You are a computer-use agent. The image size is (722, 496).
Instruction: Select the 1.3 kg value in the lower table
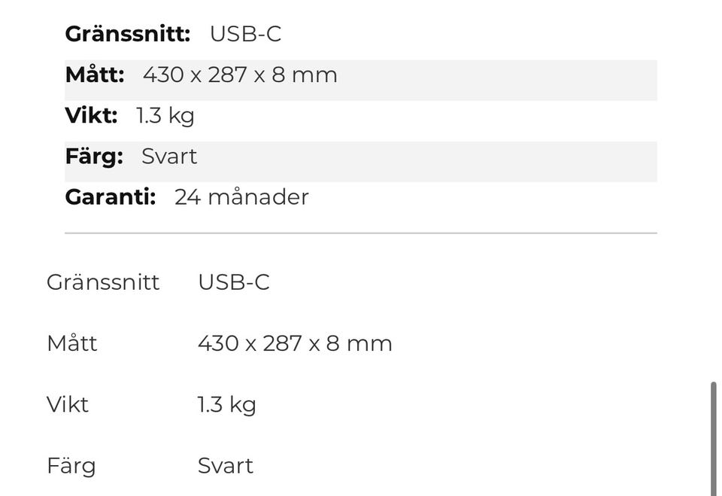click(x=227, y=404)
